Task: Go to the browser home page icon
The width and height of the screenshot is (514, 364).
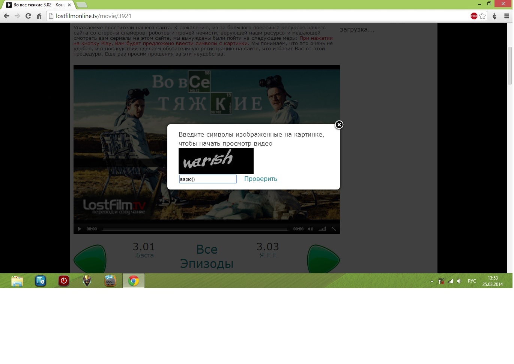Action: pyautogui.click(x=39, y=16)
